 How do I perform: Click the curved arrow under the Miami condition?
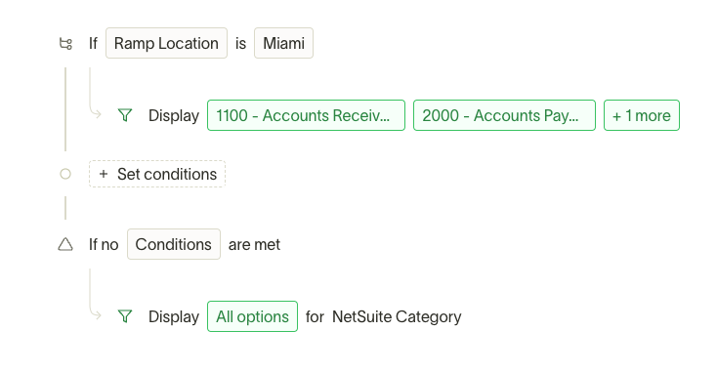[x=95, y=93]
